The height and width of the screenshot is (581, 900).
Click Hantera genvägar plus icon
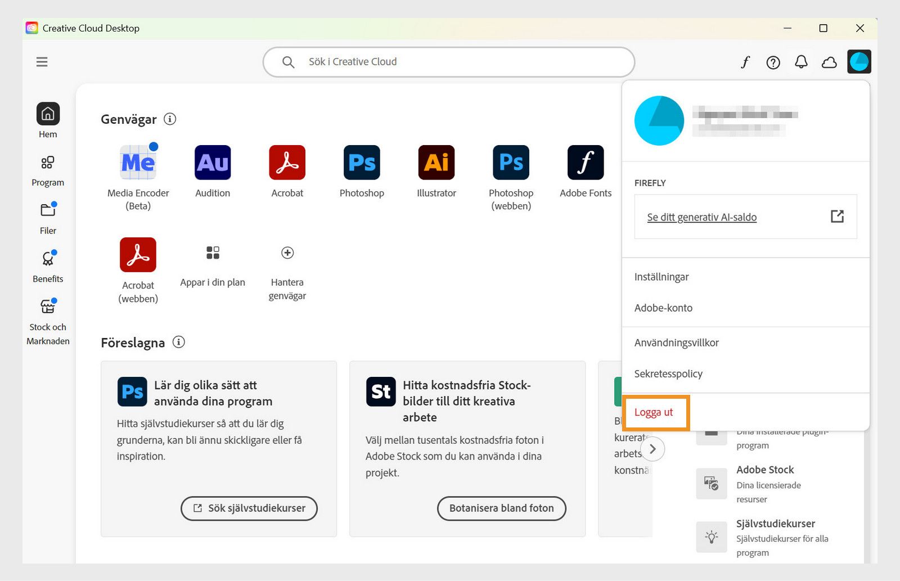click(x=287, y=253)
